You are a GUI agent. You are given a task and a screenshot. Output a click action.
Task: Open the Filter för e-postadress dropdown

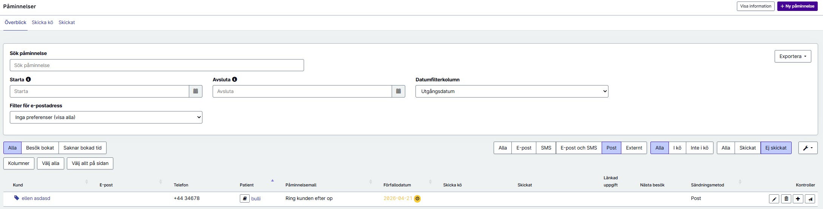(106, 117)
